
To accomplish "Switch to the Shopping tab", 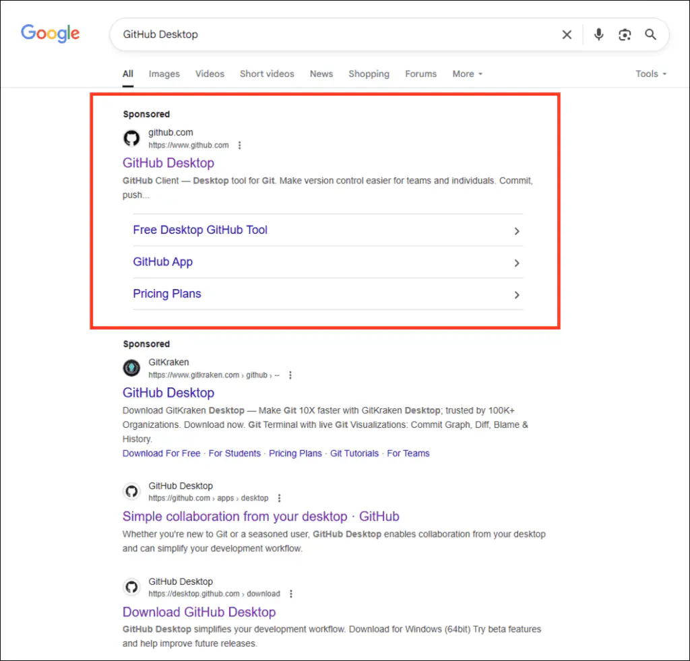I will click(x=369, y=73).
